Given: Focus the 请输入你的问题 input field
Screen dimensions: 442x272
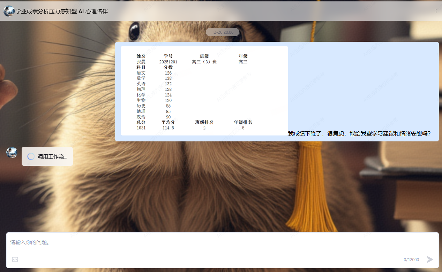Looking at the screenshot, I should 222,242.
